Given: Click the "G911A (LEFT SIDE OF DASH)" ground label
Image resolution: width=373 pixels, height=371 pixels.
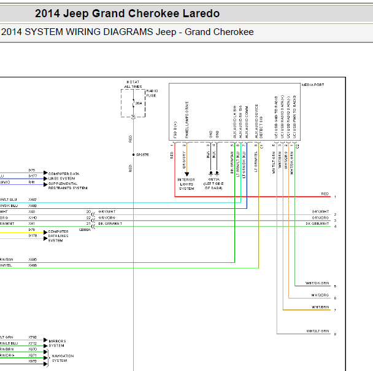Looking at the screenshot, I should tap(213, 184).
